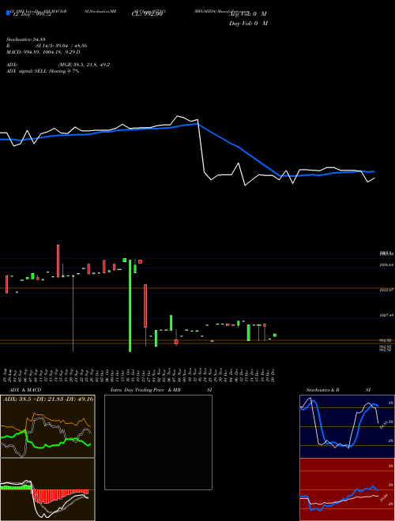Click the Stochastics & R SI panel title

pos(338,390)
